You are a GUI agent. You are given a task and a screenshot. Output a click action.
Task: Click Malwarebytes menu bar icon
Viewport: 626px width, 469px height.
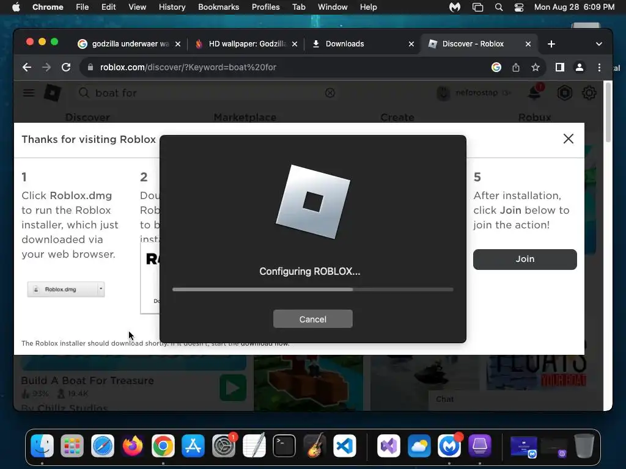[455, 7]
